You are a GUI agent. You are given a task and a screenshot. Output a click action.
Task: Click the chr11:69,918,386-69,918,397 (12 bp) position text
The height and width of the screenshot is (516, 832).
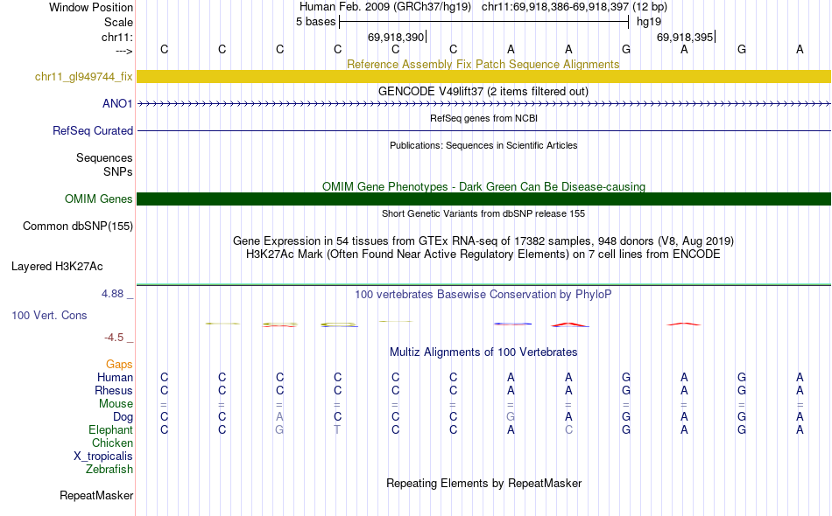tap(575, 7)
